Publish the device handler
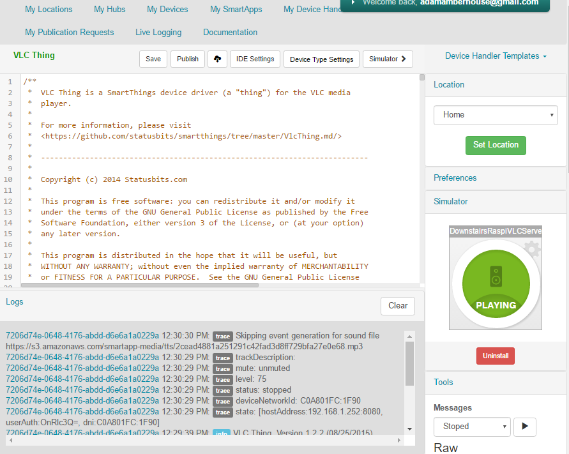Screen dimensions: 569x454 coord(188,59)
